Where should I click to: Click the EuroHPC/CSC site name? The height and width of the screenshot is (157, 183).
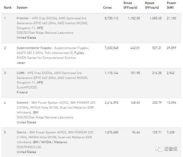click(x=26, y=87)
